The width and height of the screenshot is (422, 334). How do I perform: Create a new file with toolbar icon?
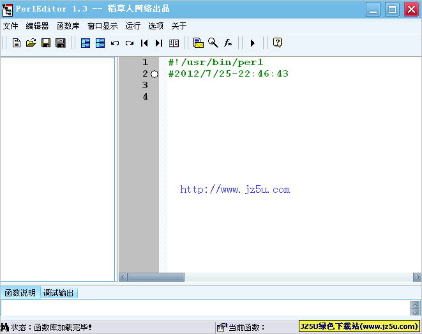[x=17, y=43]
